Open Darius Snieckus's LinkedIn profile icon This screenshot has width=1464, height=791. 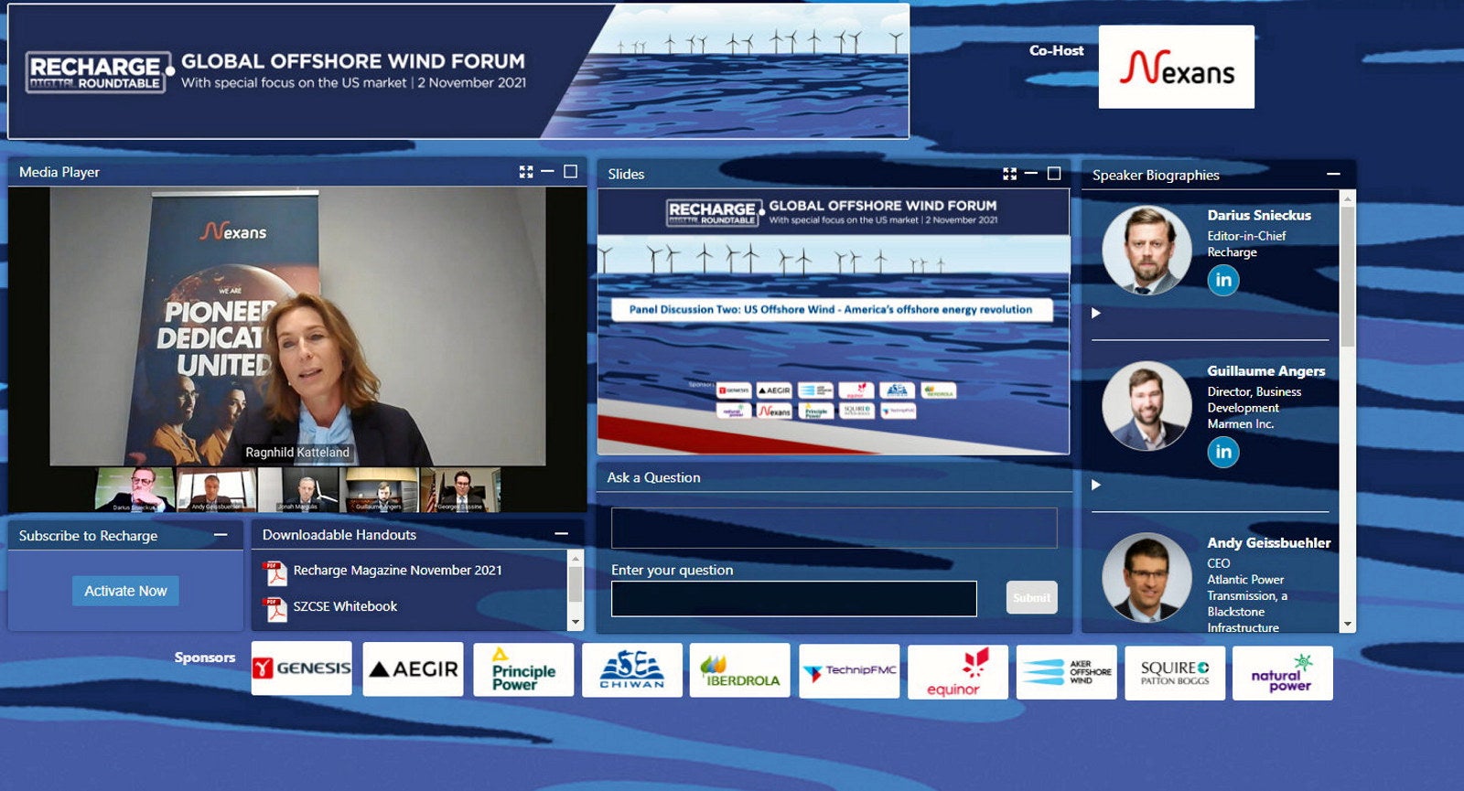tap(1223, 280)
